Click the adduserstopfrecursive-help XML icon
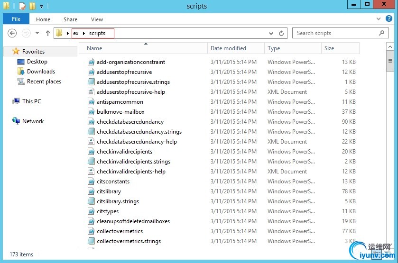 91,91
